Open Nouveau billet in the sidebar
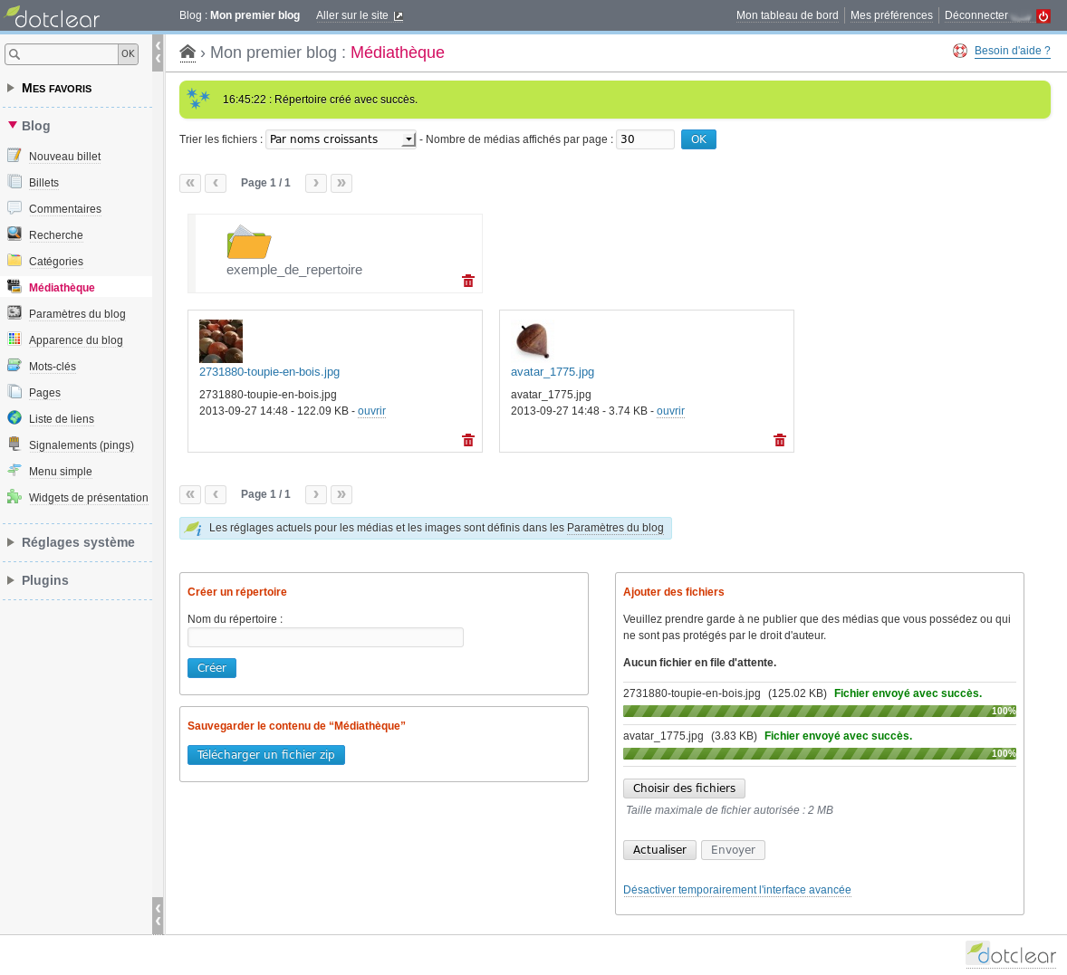This screenshot has width=1067, height=975. pos(64,157)
